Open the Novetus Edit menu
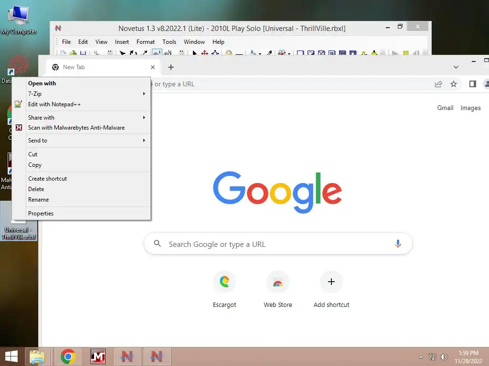The image size is (489, 366). tap(83, 42)
